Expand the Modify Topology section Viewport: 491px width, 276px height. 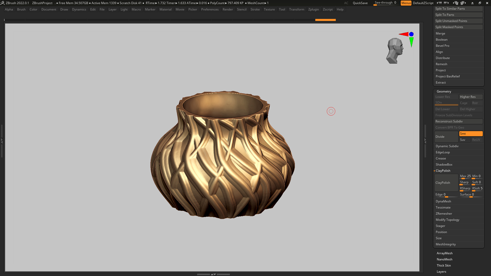pos(447,220)
